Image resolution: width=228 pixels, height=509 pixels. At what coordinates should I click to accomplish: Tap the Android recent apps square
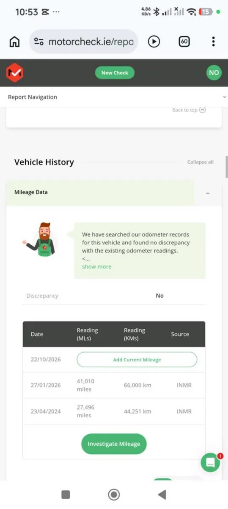(x=66, y=495)
